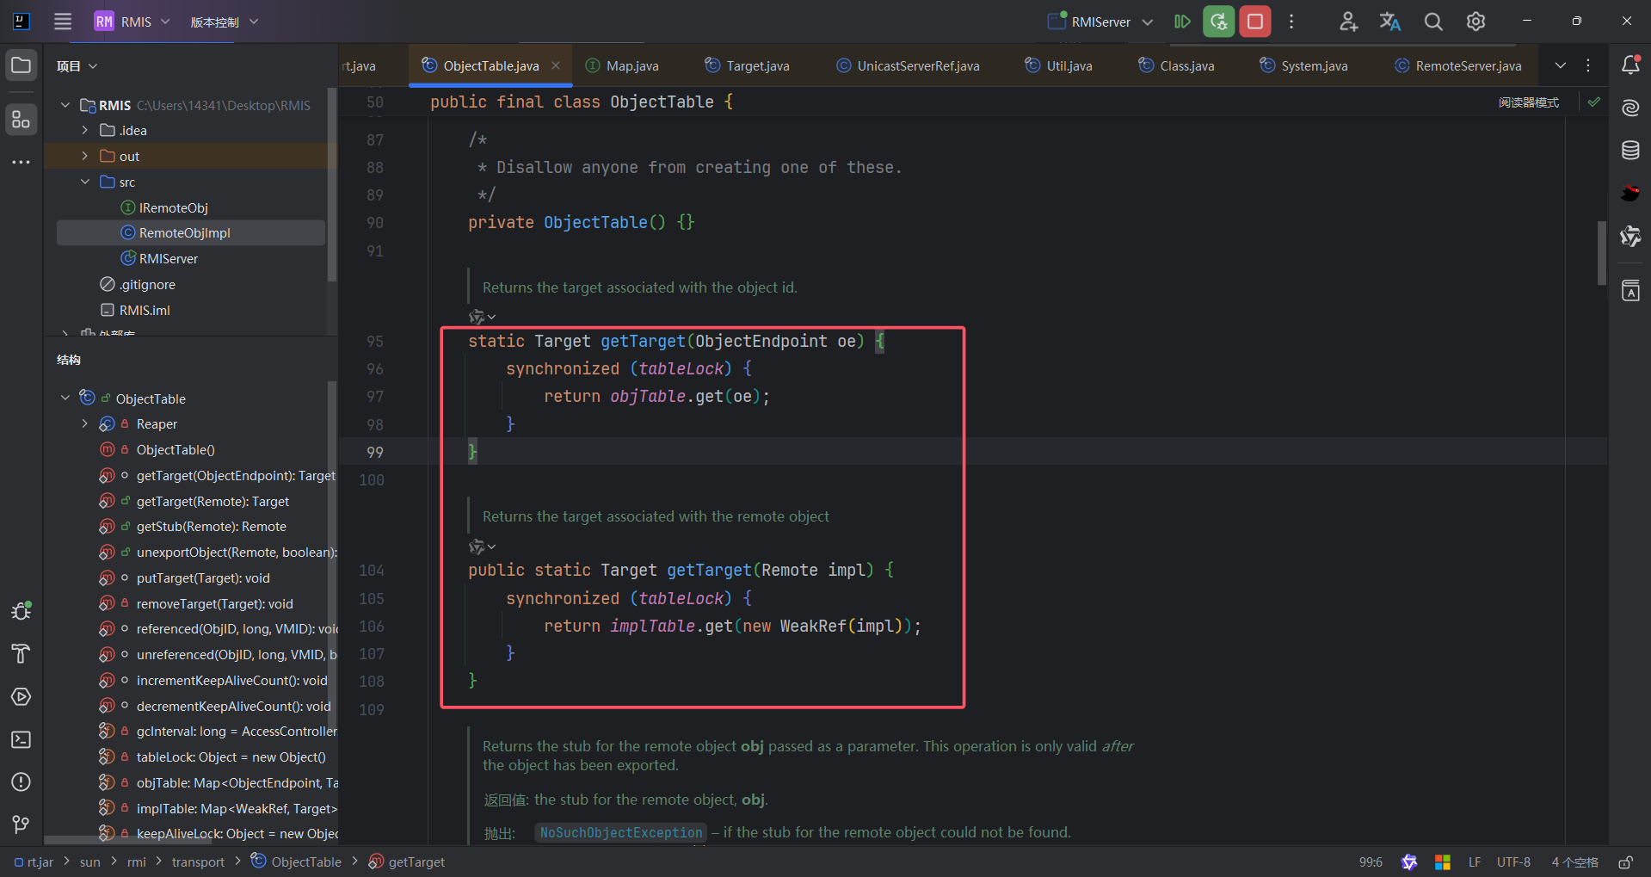Expand the Reaper class node

[x=84, y=423]
